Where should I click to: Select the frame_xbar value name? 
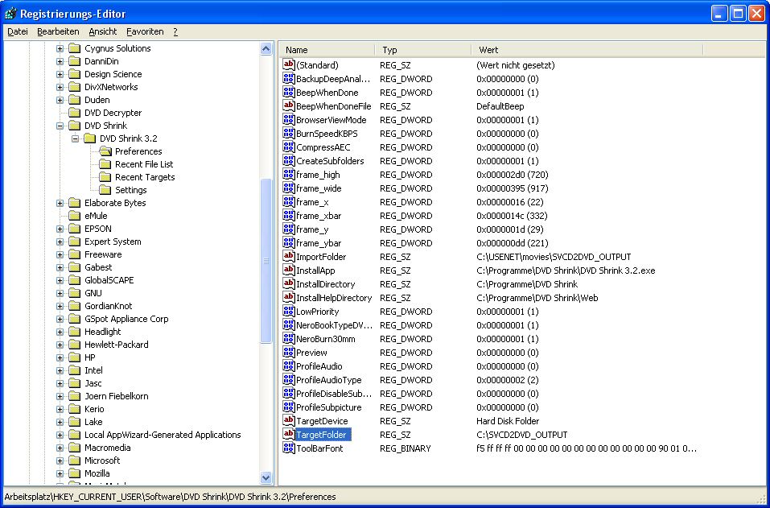point(319,216)
